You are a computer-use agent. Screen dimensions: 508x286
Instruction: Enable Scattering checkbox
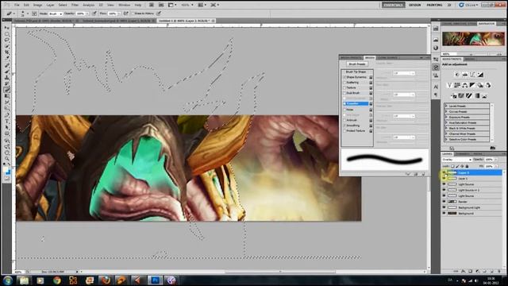(344, 83)
